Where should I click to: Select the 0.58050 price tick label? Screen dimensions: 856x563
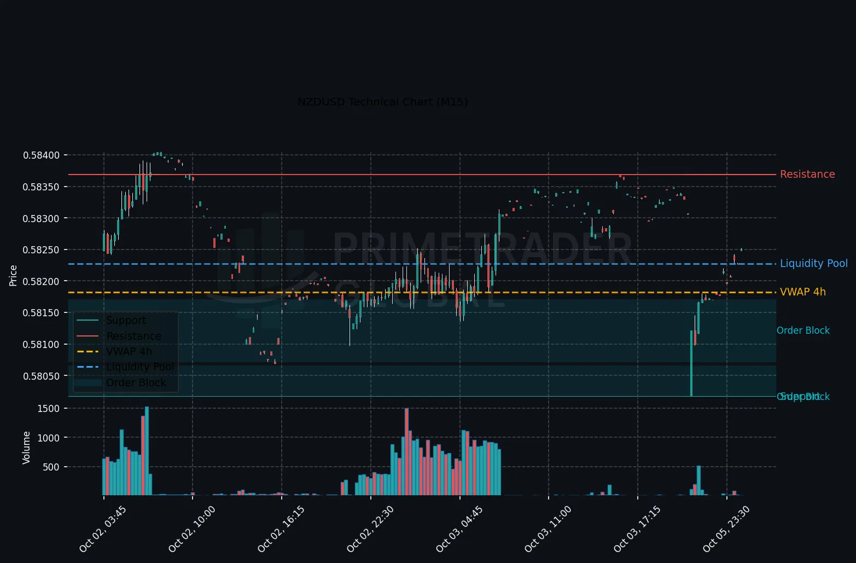(41, 376)
